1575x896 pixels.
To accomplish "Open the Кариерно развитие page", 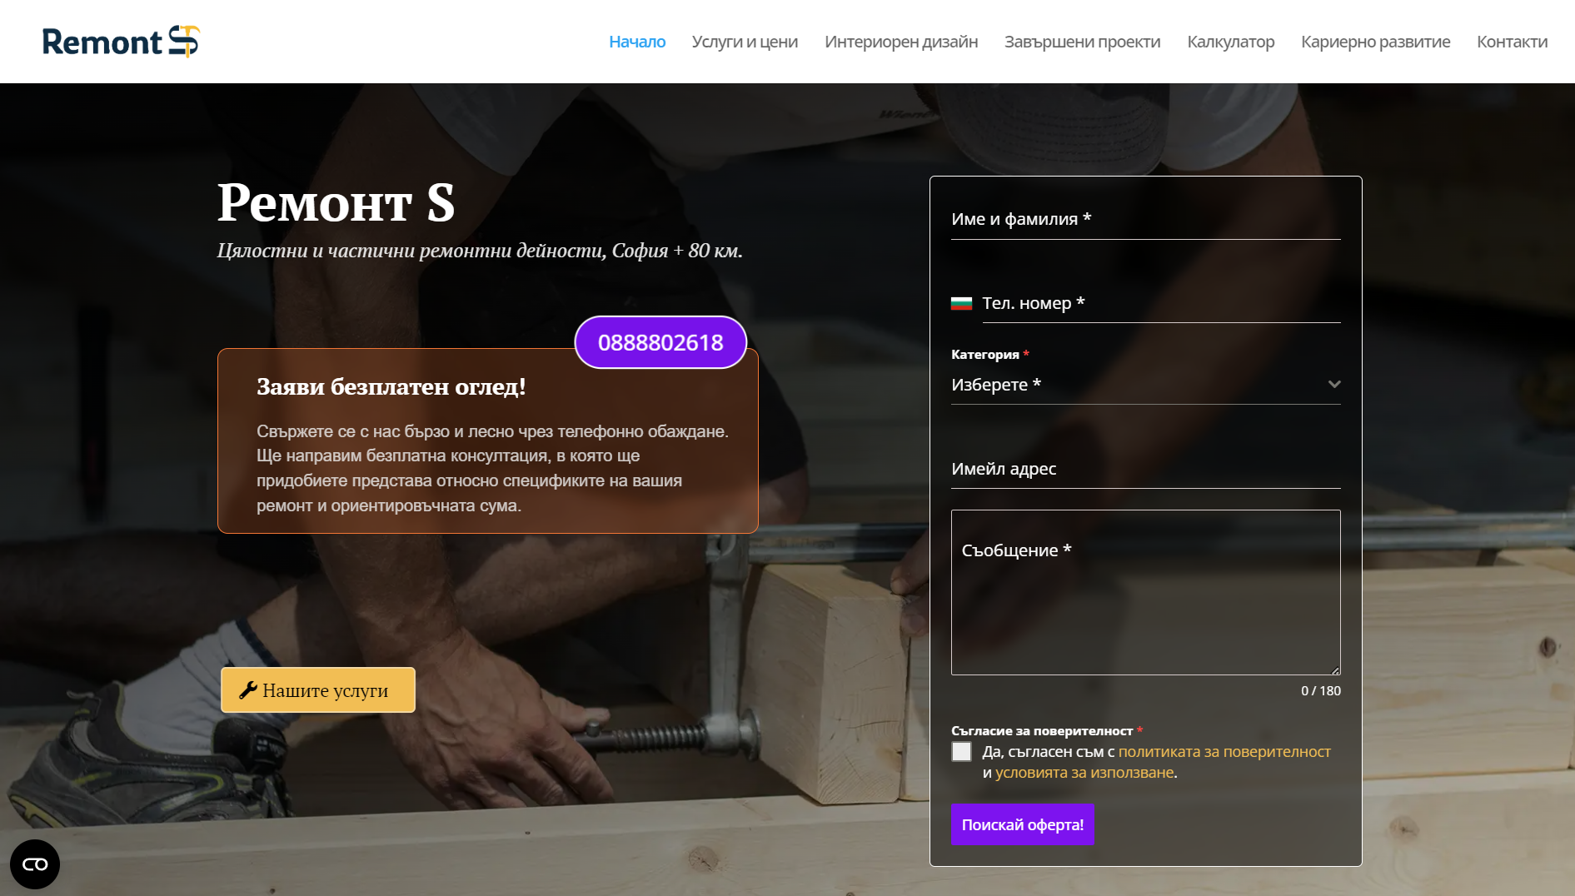I will 1375,42.
